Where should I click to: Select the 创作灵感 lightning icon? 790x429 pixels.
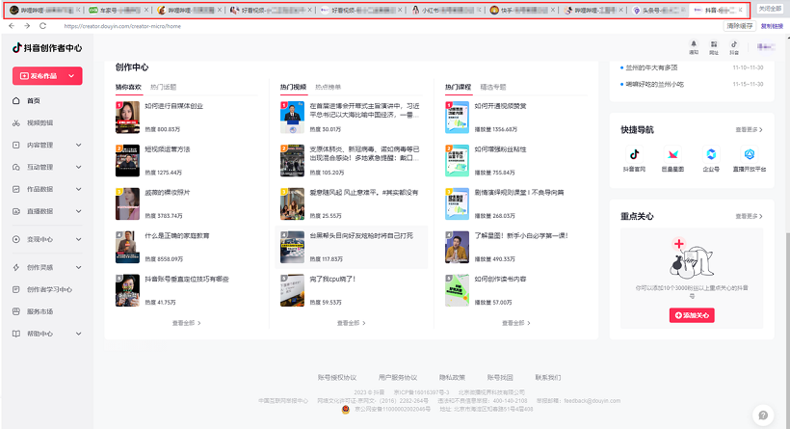16,268
